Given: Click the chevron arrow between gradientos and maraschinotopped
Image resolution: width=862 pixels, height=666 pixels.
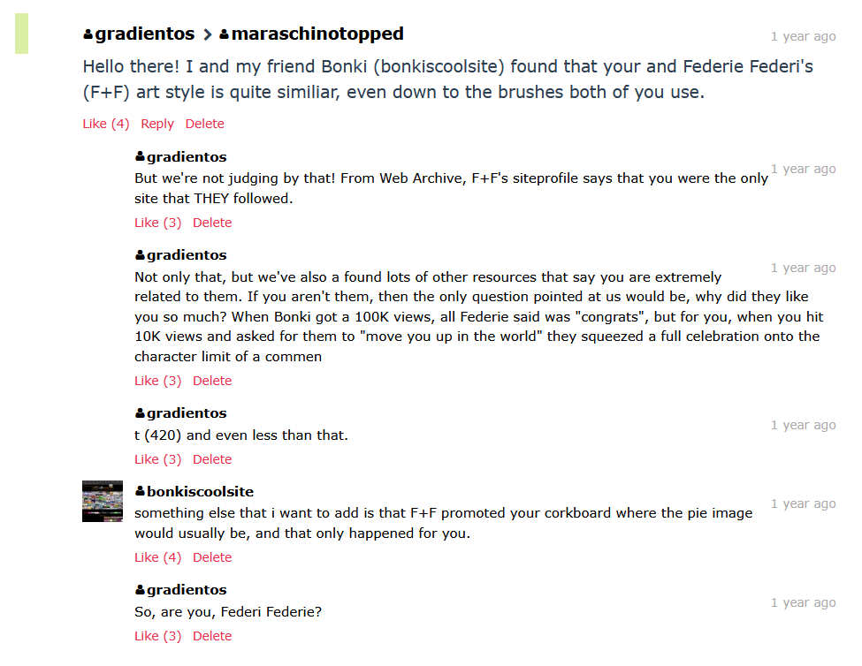Looking at the screenshot, I should (207, 34).
